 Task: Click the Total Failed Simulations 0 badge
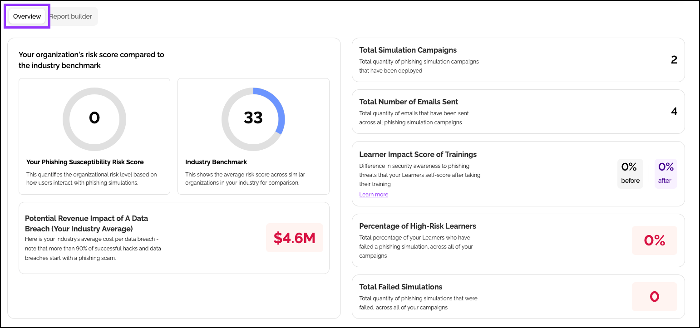654,297
